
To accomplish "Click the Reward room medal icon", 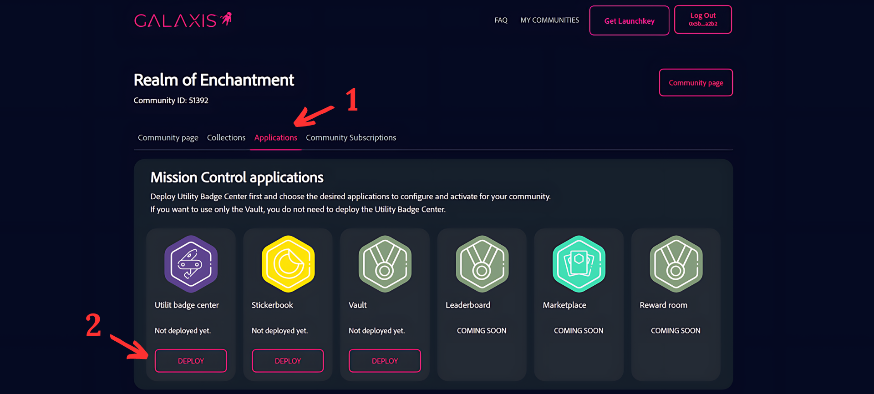I will click(676, 264).
